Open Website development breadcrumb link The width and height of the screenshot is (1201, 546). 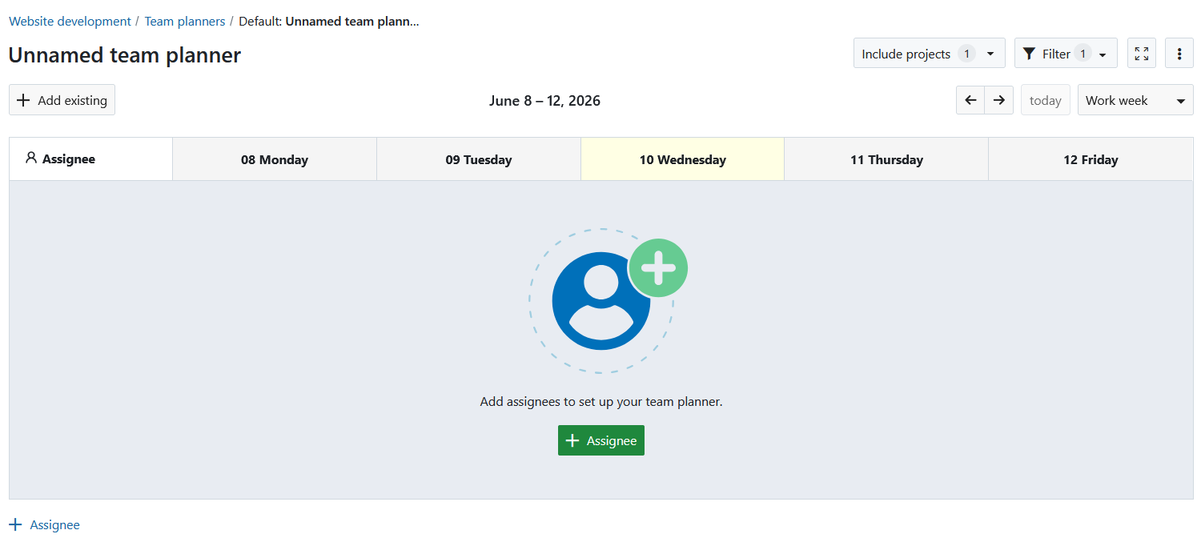(x=70, y=21)
